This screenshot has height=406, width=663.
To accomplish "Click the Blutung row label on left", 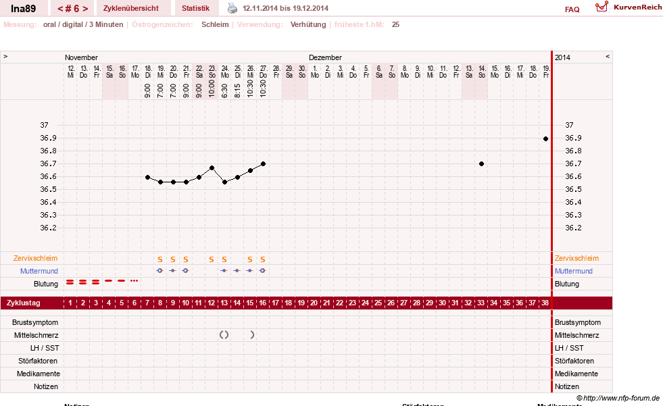I will click(x=46, y=284).
